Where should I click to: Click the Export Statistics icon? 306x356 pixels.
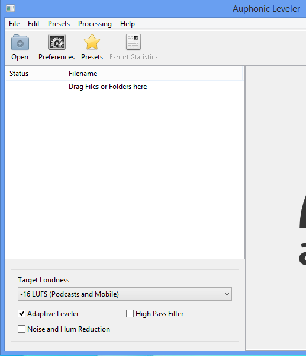(133, 42)
